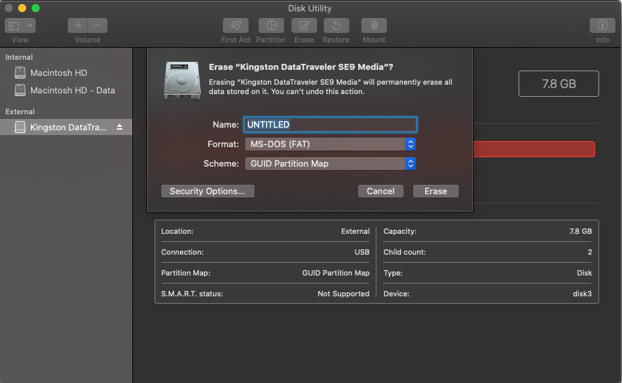Click the Not Supported S.M.A.R.T. value
This screenshot has width=622, height=383.
pyautogui.click(x=343, y=294)
